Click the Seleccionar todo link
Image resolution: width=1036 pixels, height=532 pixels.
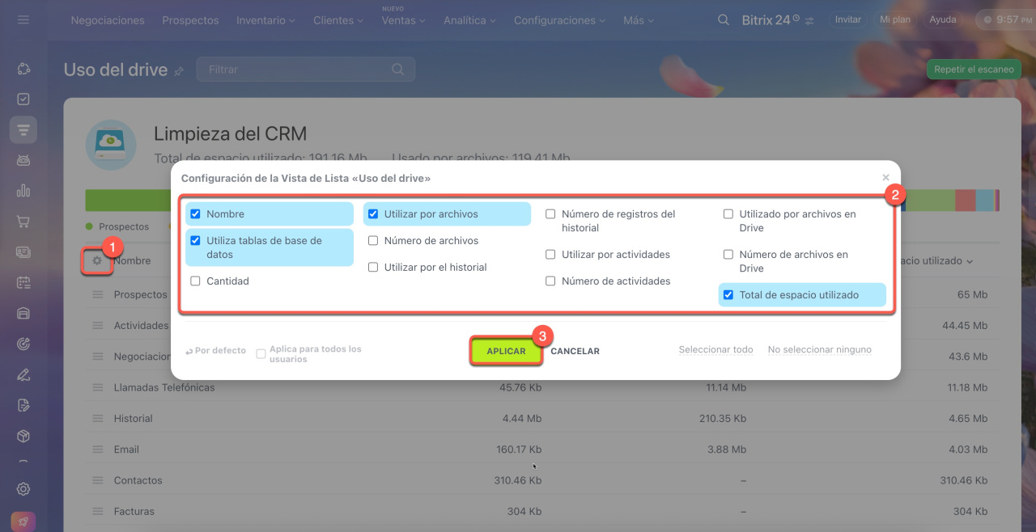tap(715, 349)
